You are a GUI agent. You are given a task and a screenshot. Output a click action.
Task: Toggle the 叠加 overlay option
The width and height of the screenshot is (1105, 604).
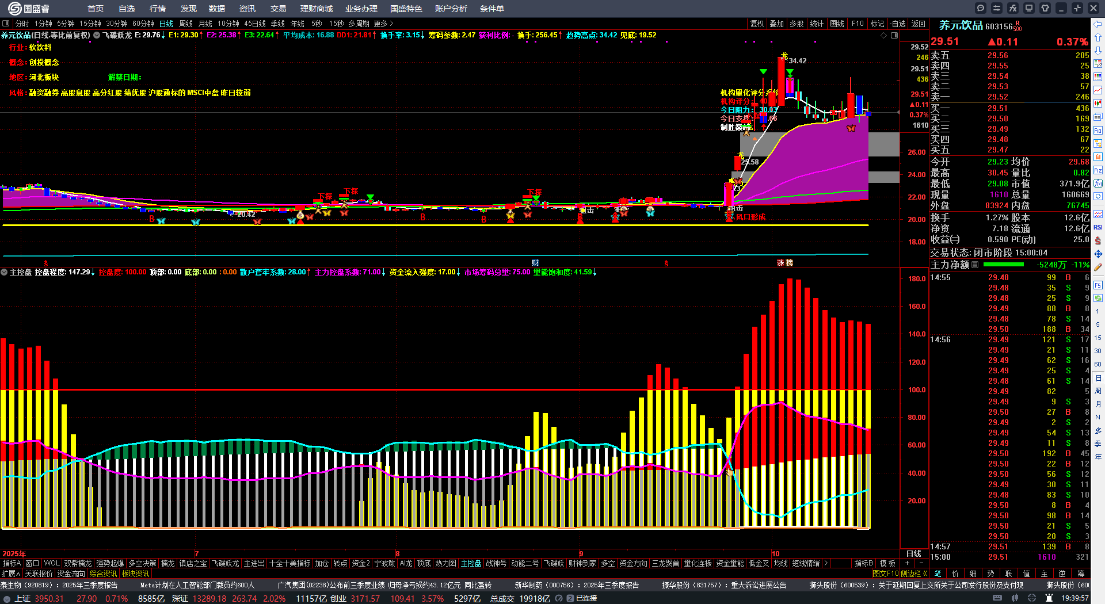[777, 24]
